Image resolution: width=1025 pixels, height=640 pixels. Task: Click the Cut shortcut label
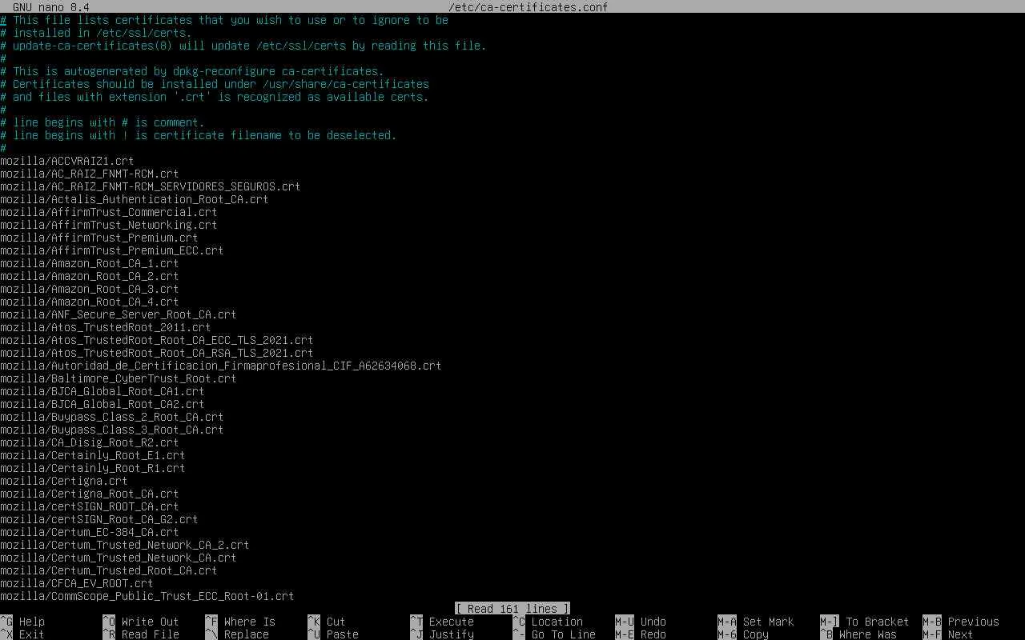[336, 622]
